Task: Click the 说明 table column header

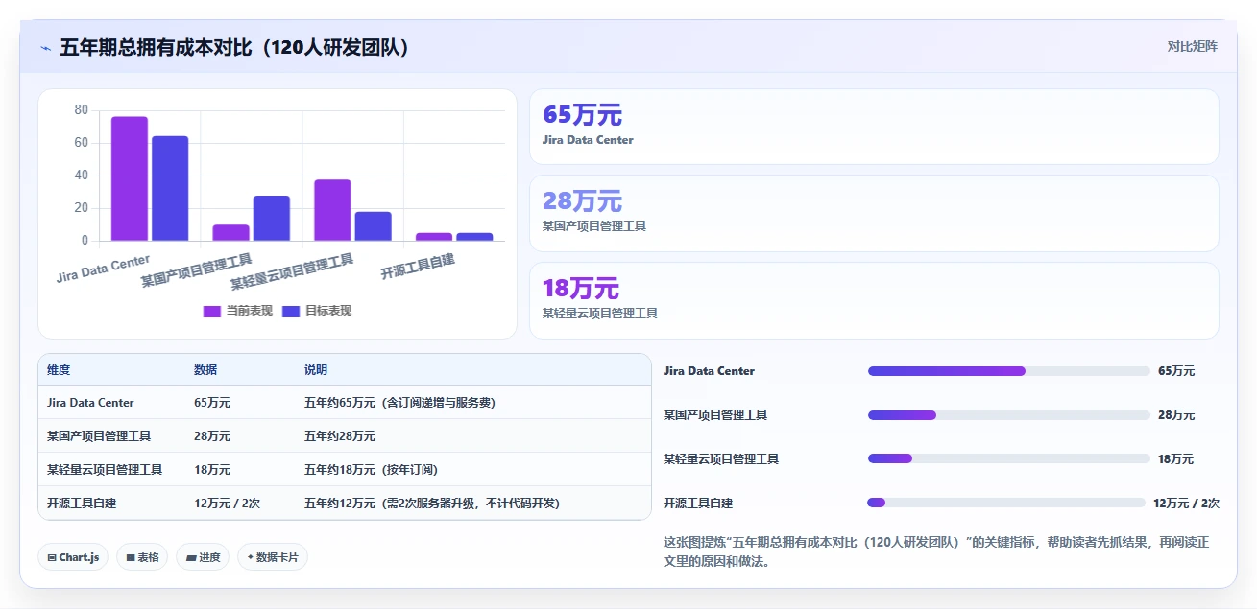Action: (316, 370)
